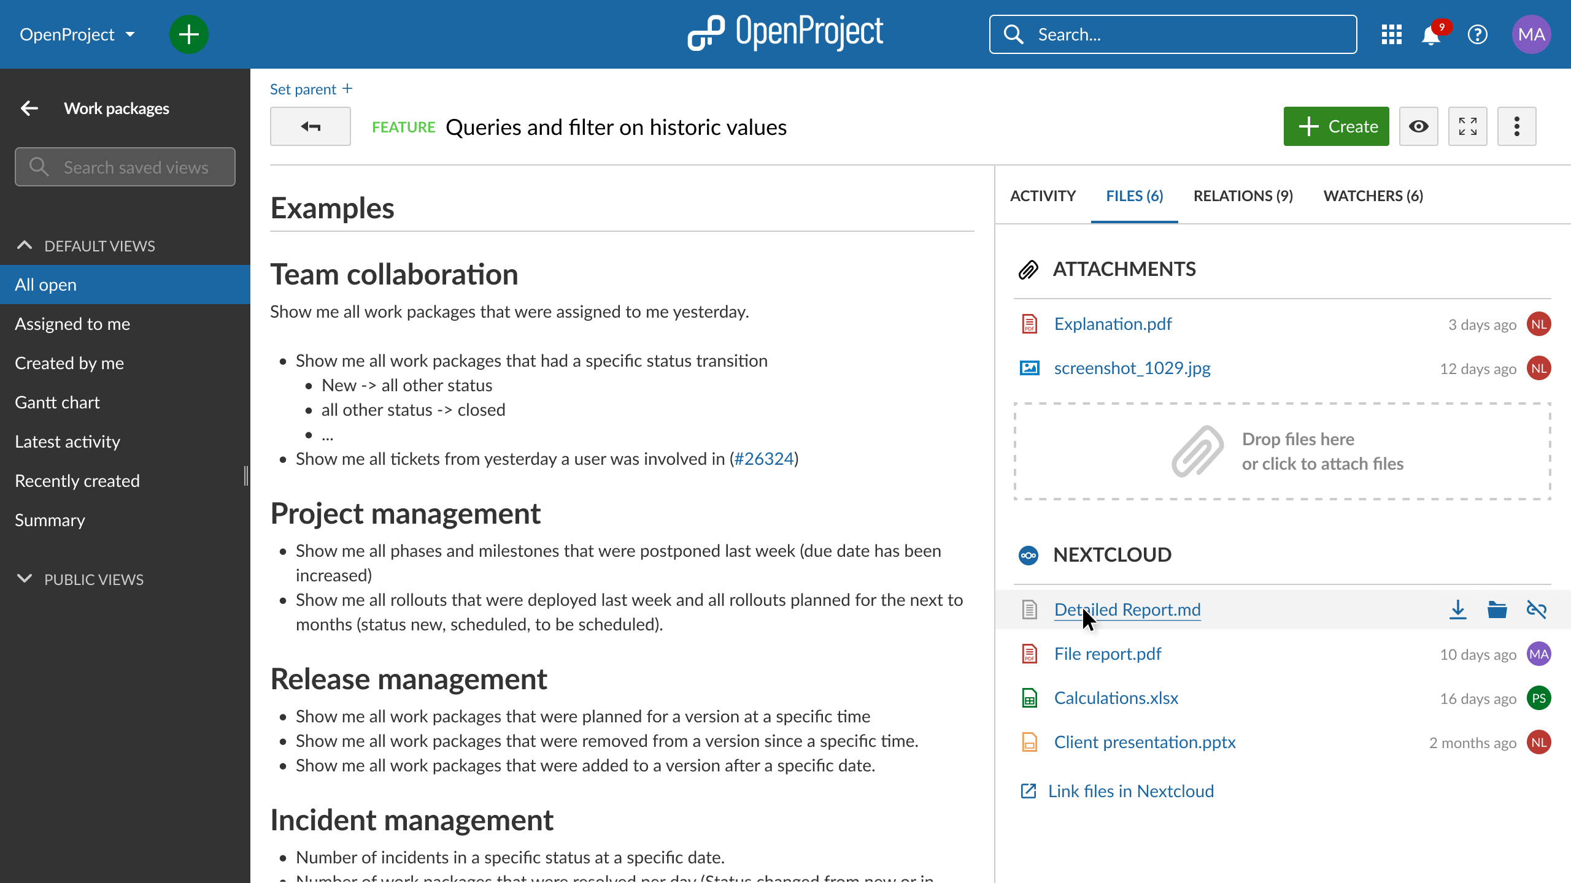1571x883 pixels.
Task: Click the #26324 ticket reference link
Action: [x=763, y=458]
